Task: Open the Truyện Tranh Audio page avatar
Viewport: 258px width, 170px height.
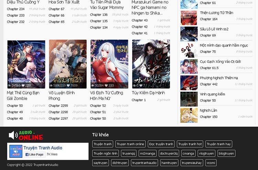Action: click(16, 151)
